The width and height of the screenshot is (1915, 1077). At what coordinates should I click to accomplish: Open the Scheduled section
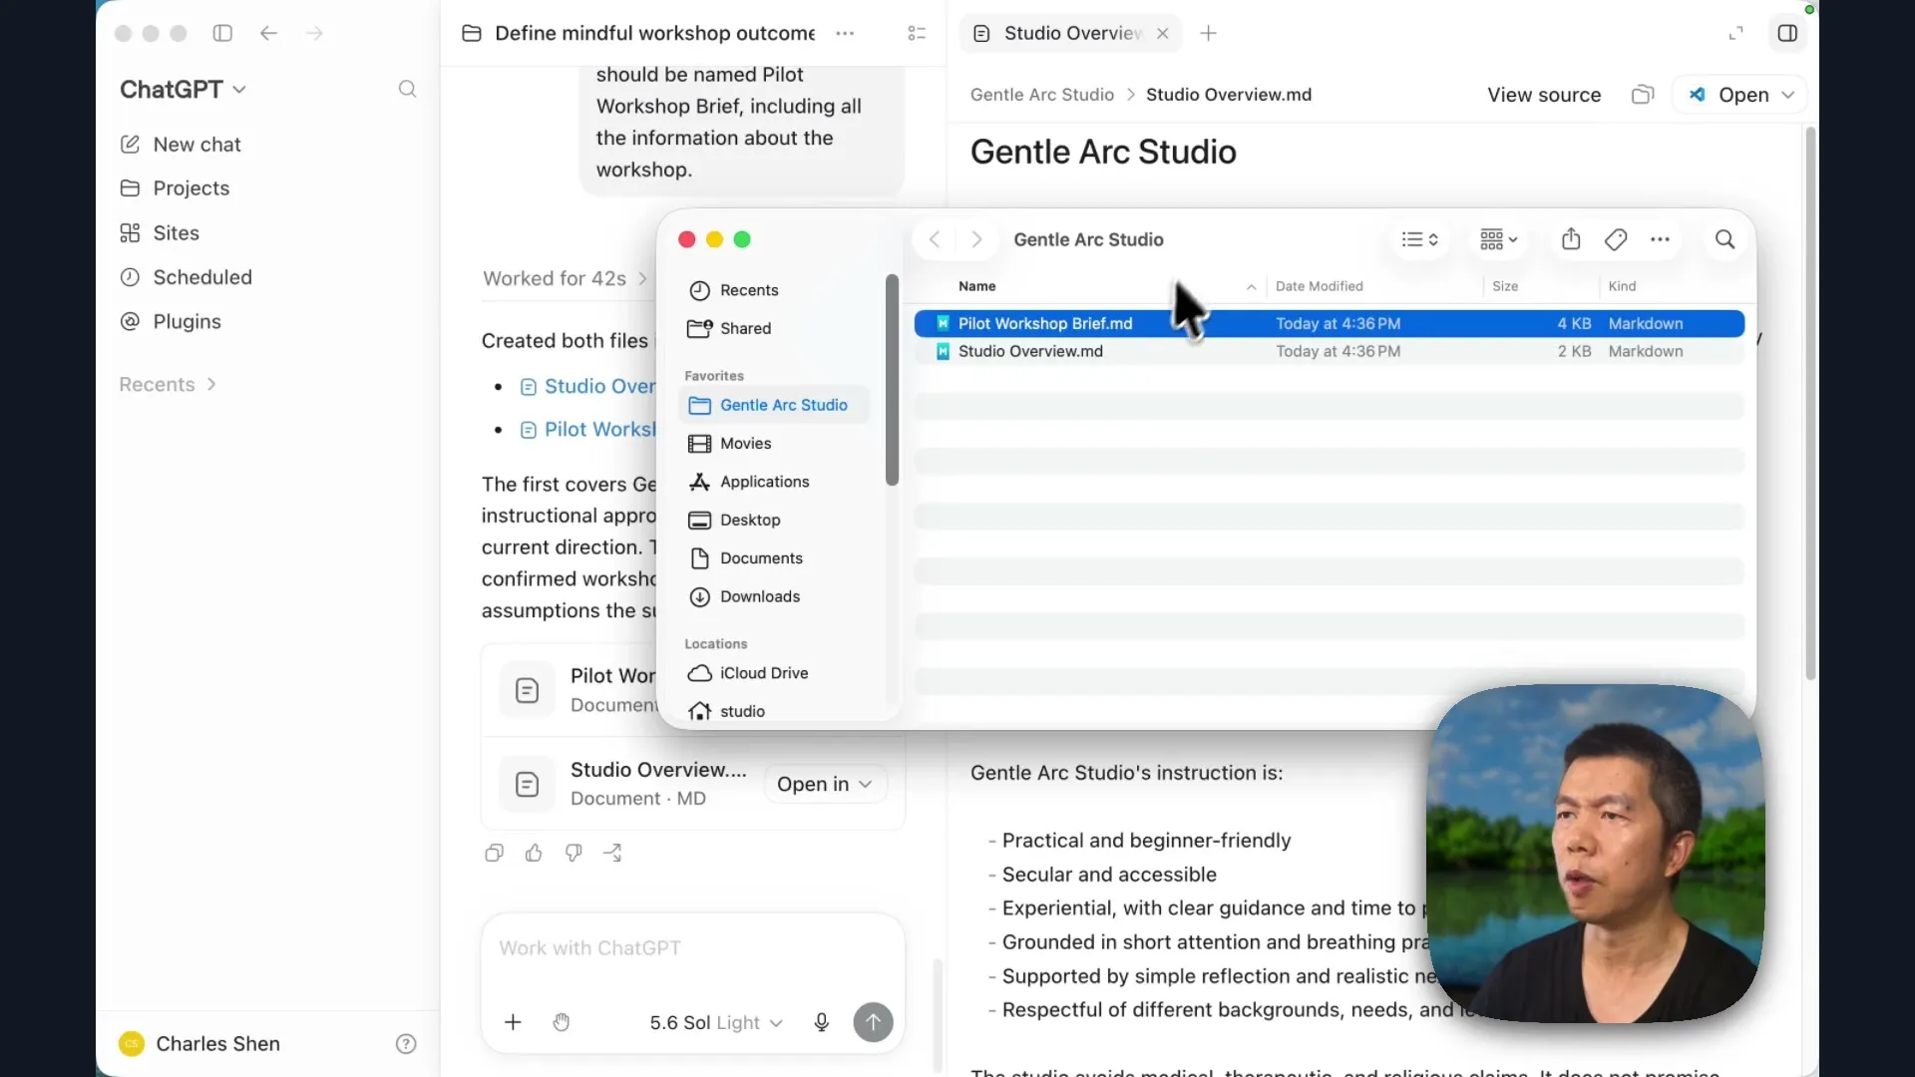click(202, 277)
